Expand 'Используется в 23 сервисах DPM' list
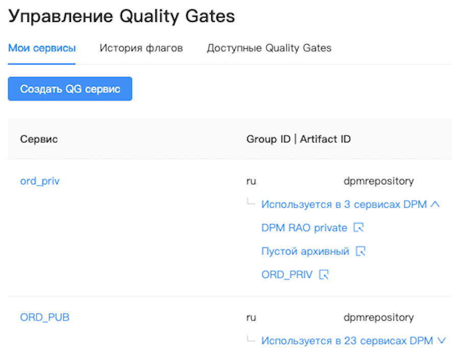The width and height of the screenshot is (452, 360). coord(347,341)
